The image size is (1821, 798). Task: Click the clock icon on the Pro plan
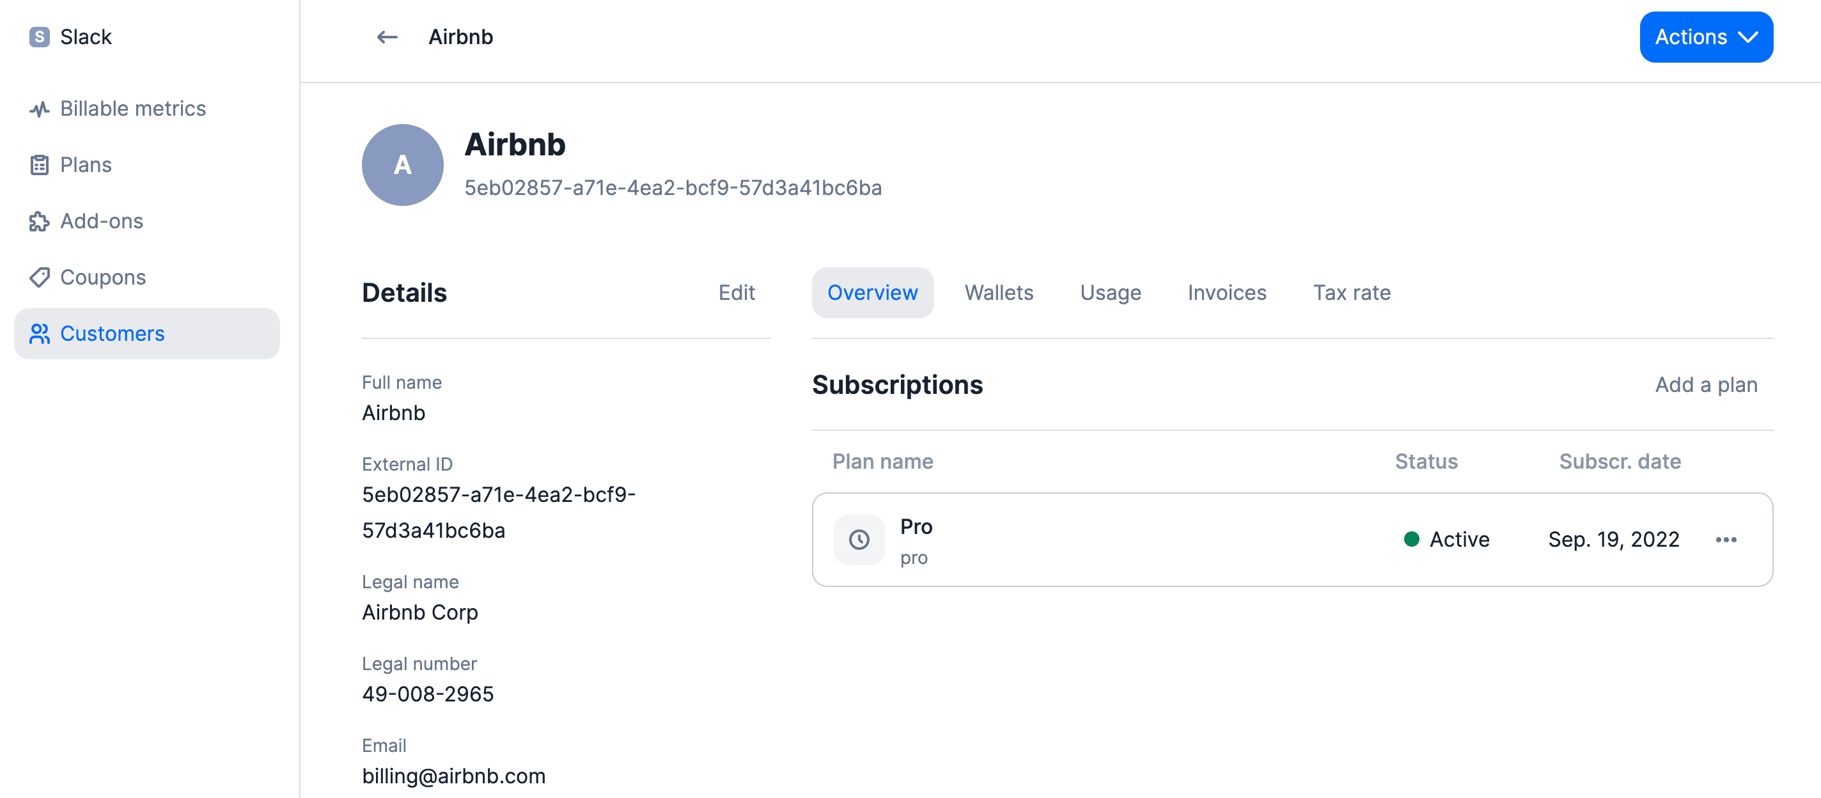(859, 539)
